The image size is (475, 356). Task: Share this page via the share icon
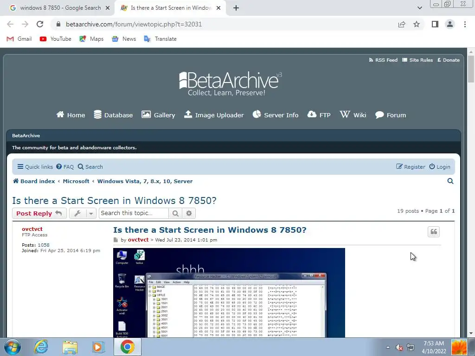tap(402, 24)
